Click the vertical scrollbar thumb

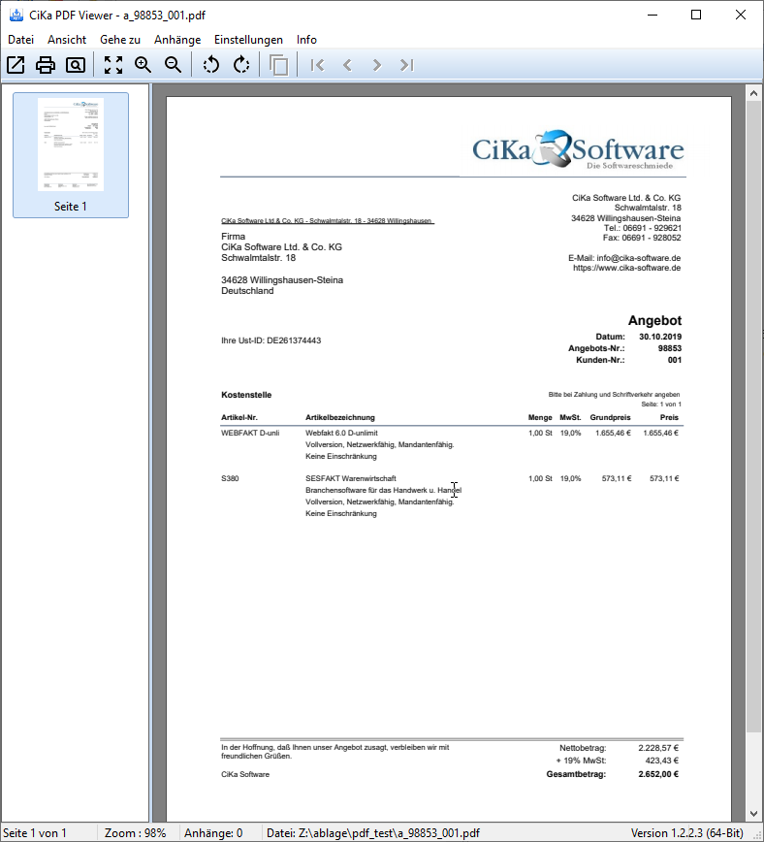753,417
